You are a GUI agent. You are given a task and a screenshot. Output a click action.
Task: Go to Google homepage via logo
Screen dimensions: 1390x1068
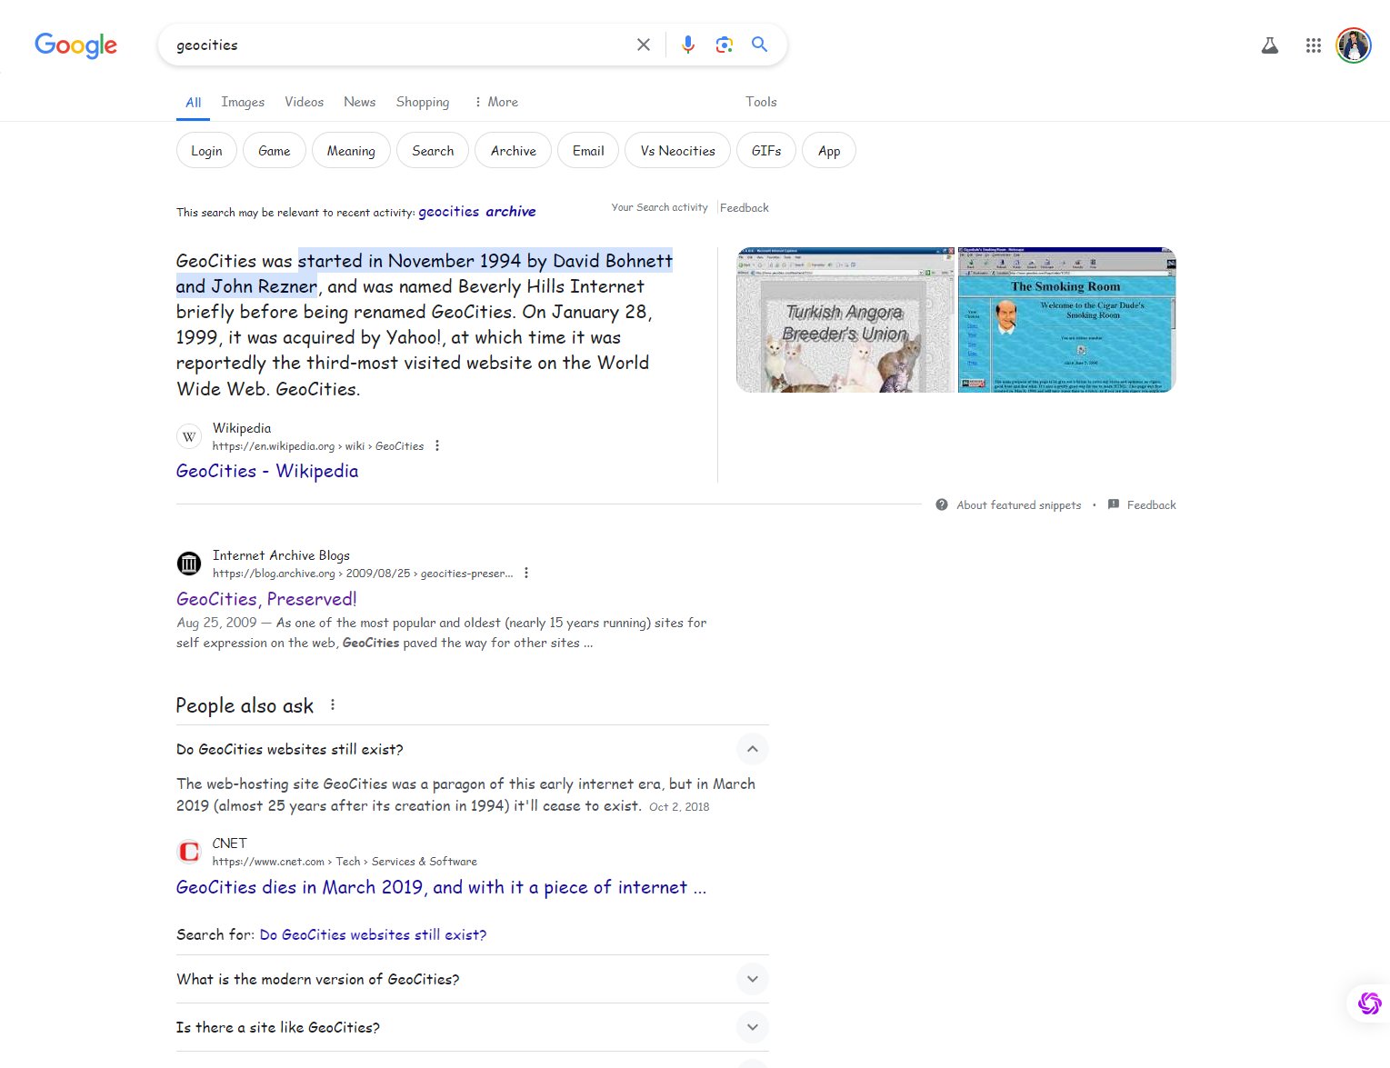75,45
